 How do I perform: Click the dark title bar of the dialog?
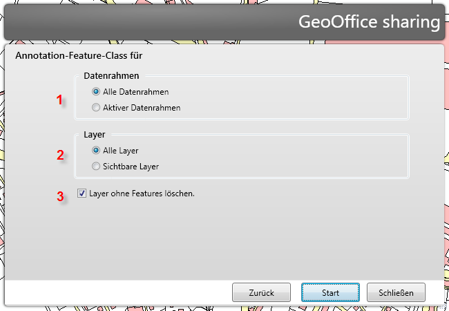tap(138, 21)
